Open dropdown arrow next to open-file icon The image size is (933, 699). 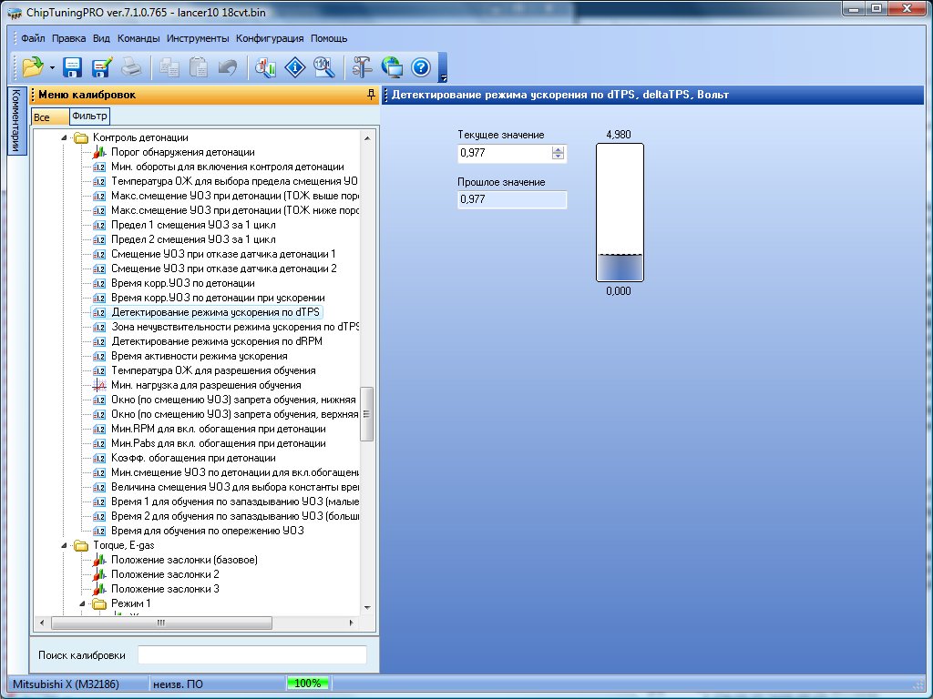pyautogui.click(x=53, y=67)
